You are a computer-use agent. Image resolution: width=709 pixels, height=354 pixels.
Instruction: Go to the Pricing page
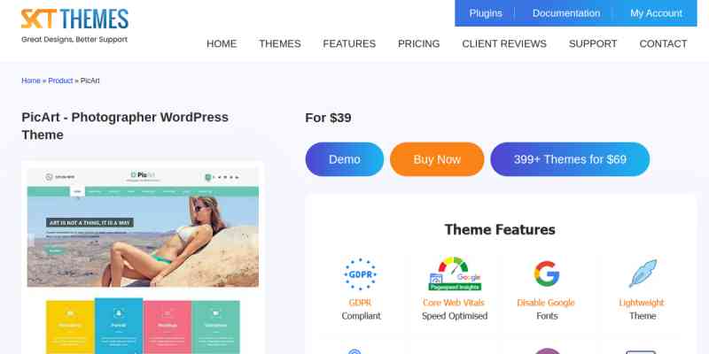pos(418,43)
